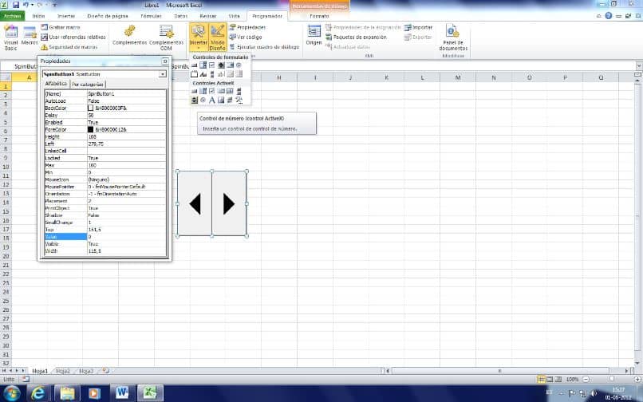
Task: Minimize the ribbon with caret icon
Action: coord(599,16)
